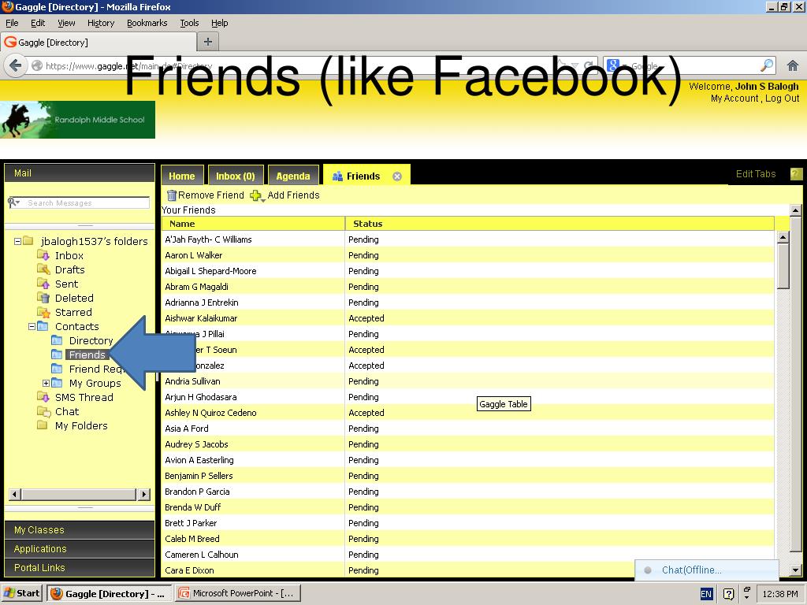The image size is (807, 605).
Task: Click the Mail panel header
Action: [80, 173]
